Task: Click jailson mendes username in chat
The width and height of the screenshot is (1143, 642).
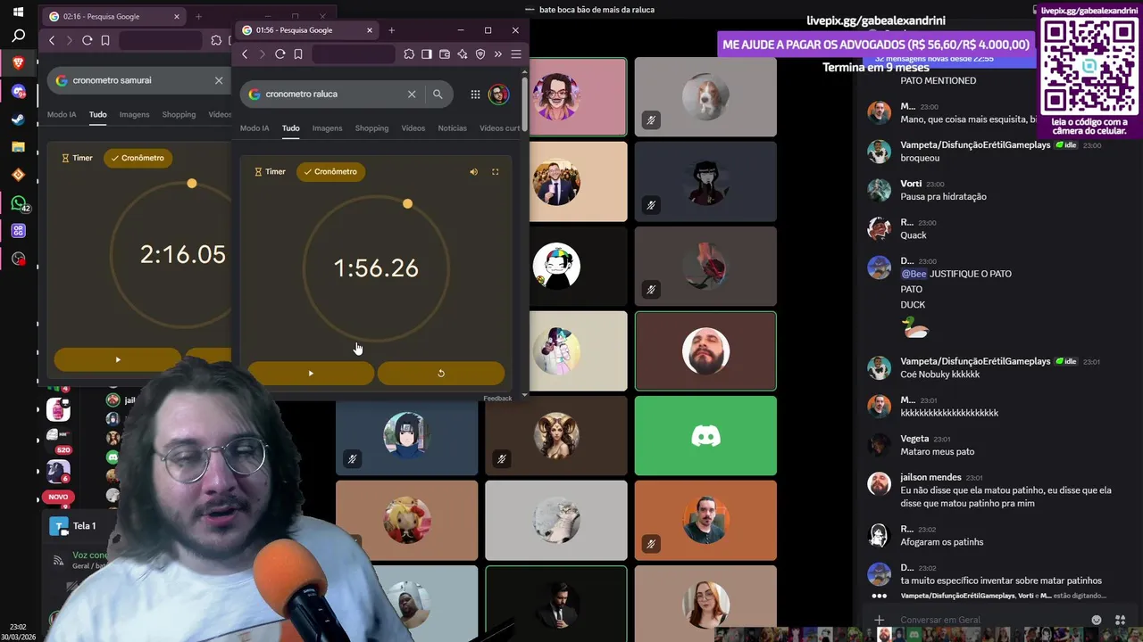Action: pyautogui.click(x=930, y=477)
